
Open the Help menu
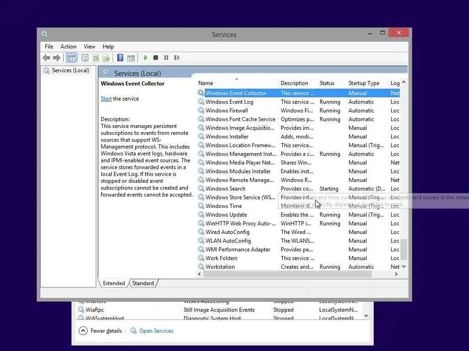click(108, 47)
